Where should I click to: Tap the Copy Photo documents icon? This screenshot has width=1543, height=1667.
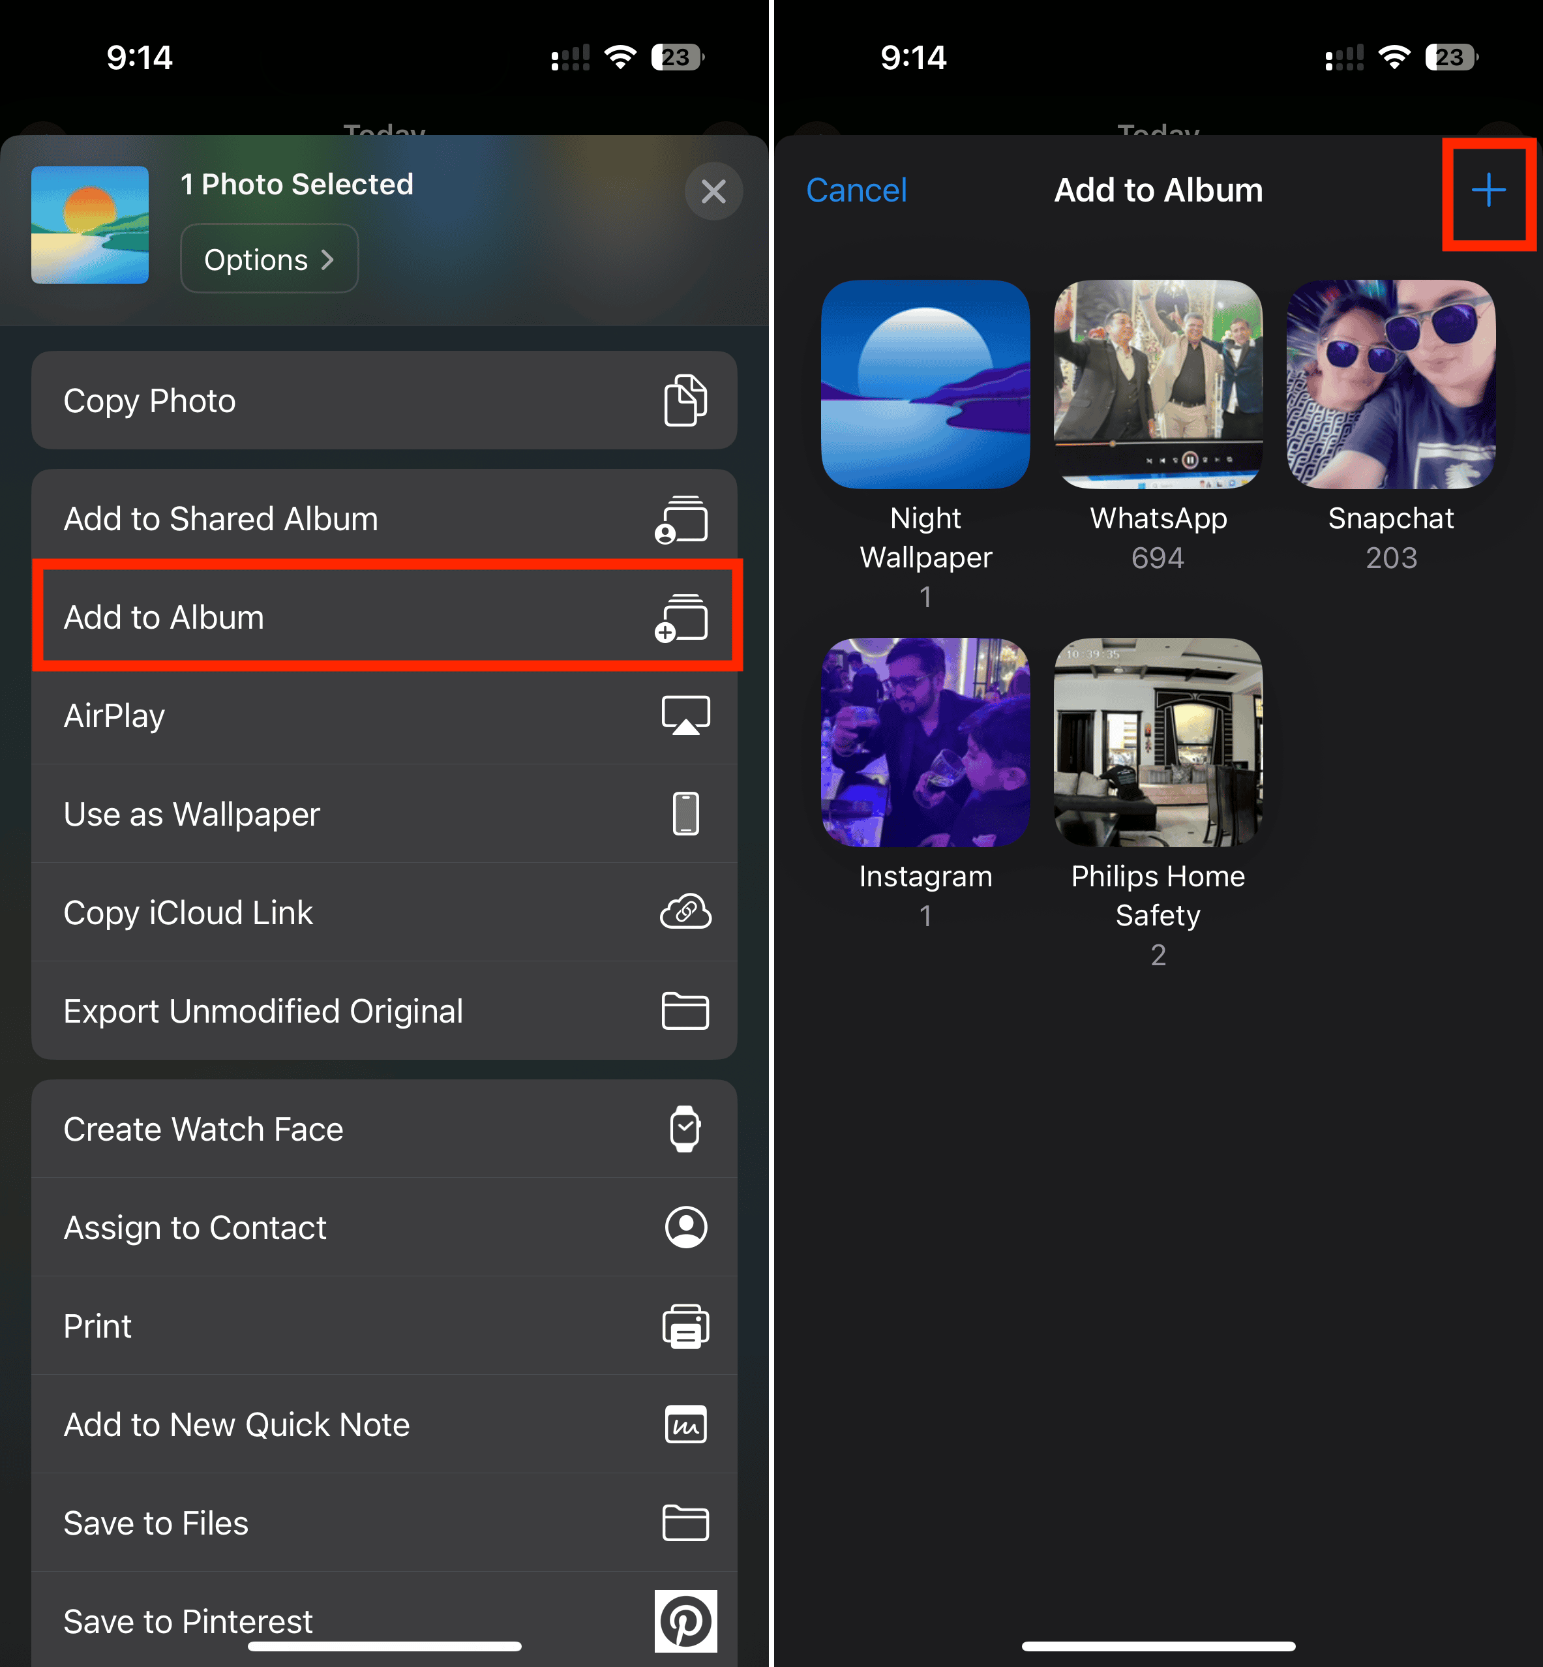click(685, 401)
